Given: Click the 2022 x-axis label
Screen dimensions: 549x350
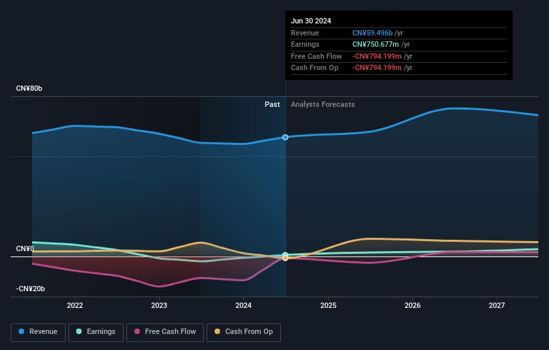Looking at the screenshot, I should 75,306.
